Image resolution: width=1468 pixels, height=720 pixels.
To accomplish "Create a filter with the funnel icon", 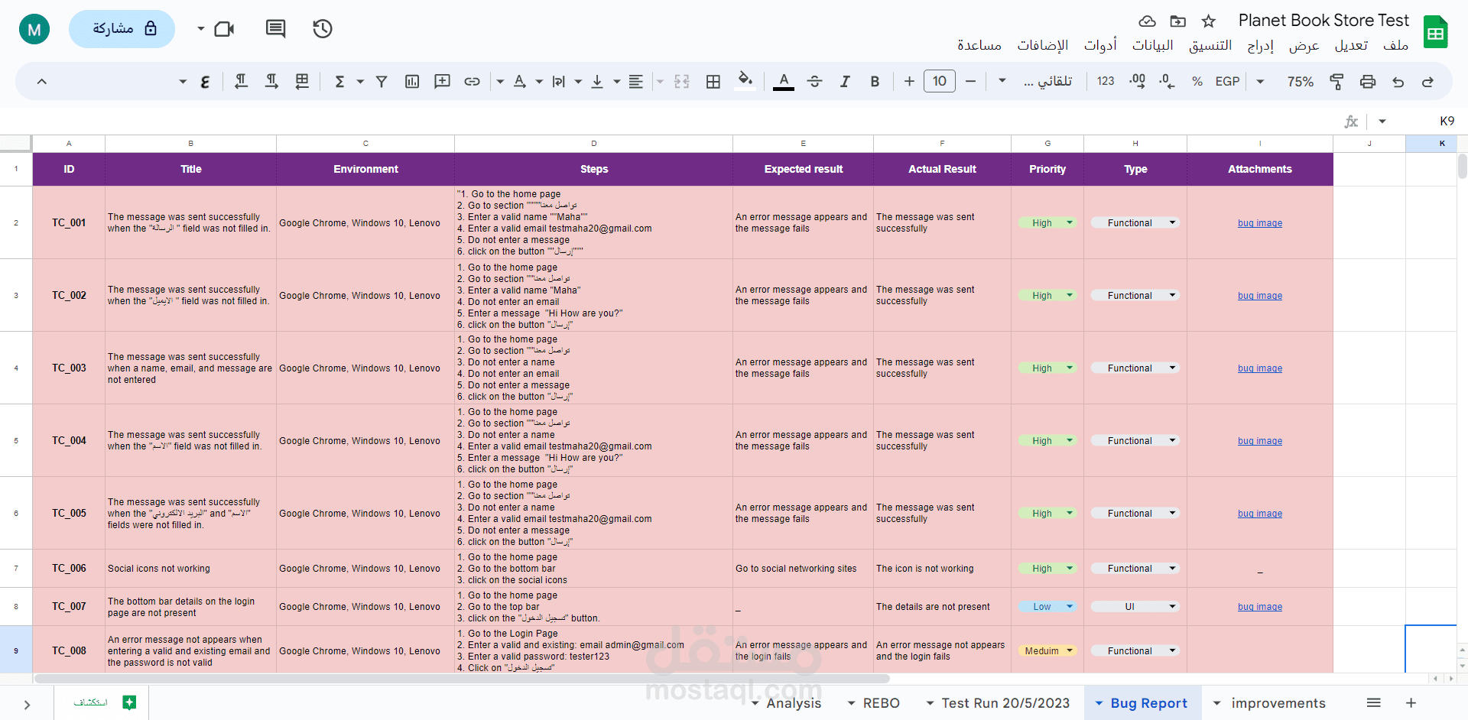I will tap(382, 81).
